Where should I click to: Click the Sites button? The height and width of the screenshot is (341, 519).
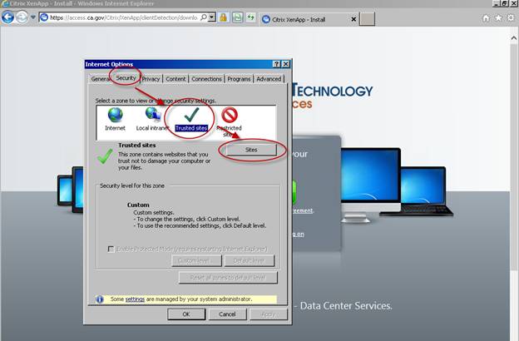252,150
